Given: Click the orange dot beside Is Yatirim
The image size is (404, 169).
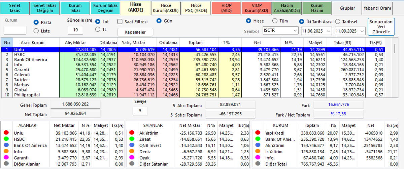Looking at the screenshot, I should [x=258, y=152].
